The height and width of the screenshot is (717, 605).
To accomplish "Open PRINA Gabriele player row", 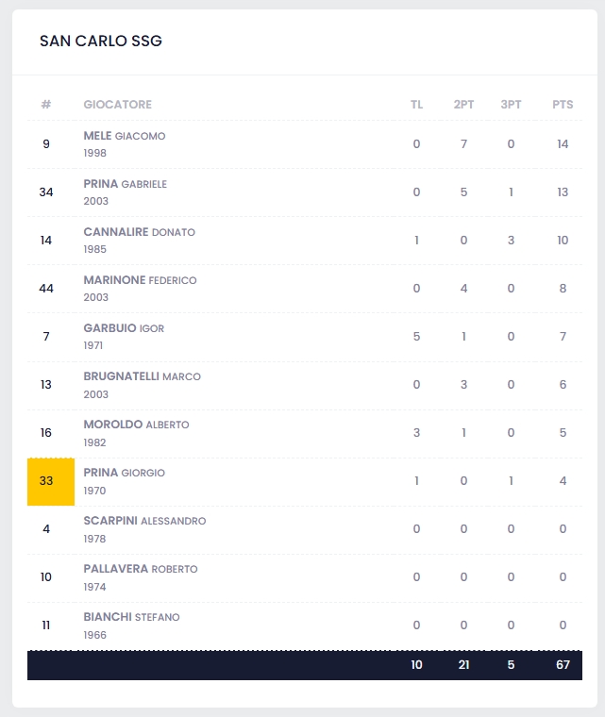I will pyautogui.click(x=125, y=184).
